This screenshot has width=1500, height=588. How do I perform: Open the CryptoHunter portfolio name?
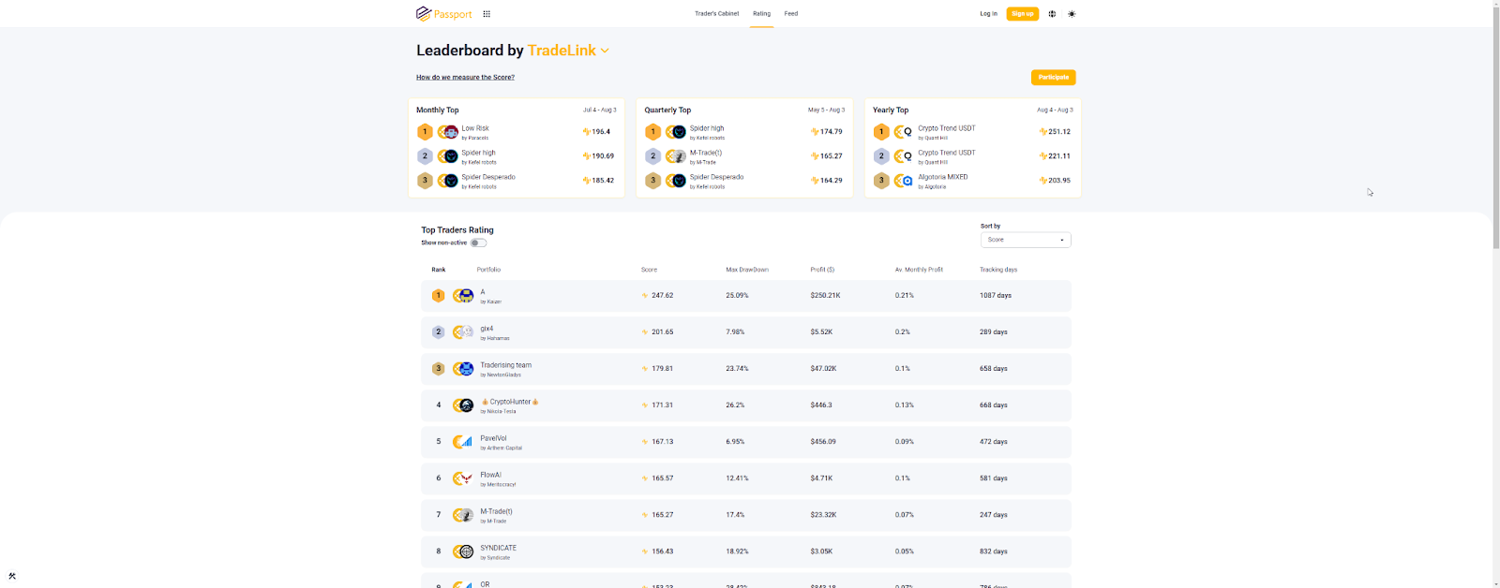point(510,402)
